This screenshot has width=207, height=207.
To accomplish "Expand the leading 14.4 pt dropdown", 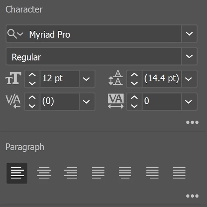I will 189,79.
